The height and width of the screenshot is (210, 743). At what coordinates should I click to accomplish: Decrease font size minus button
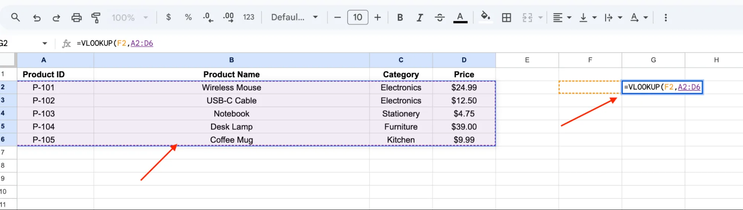click(337, 17)
